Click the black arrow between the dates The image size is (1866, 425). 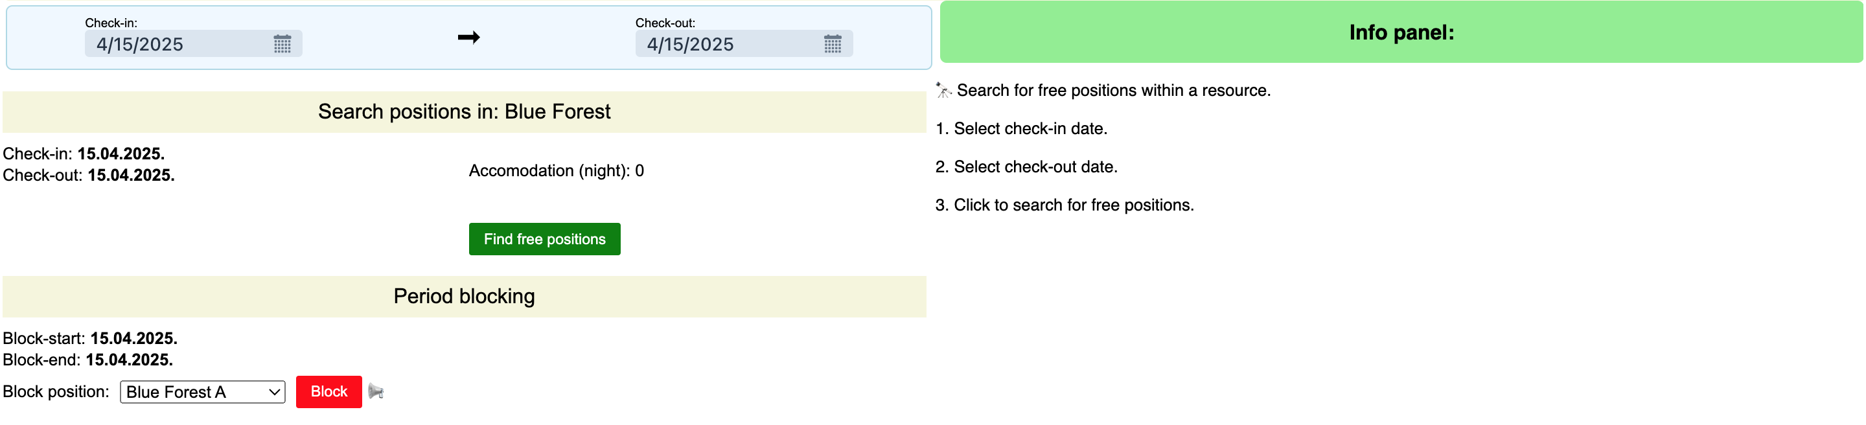coord(468,38)
